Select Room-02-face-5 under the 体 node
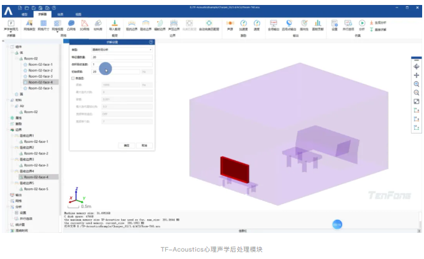Viewport: 424px width, 259px height. tap(40, 88)
